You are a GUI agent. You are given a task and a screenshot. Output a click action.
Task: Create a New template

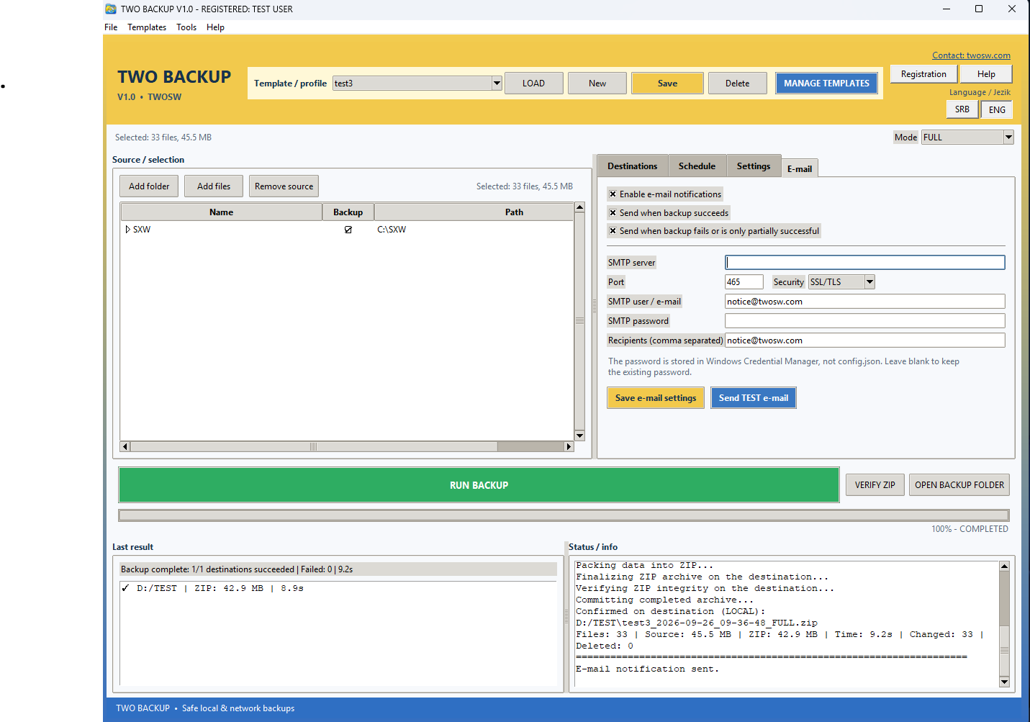point(597,84)
